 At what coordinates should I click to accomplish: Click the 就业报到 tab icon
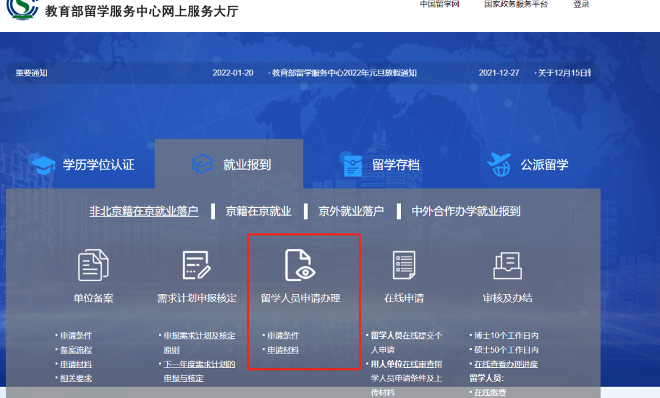[x=202, y=164]
